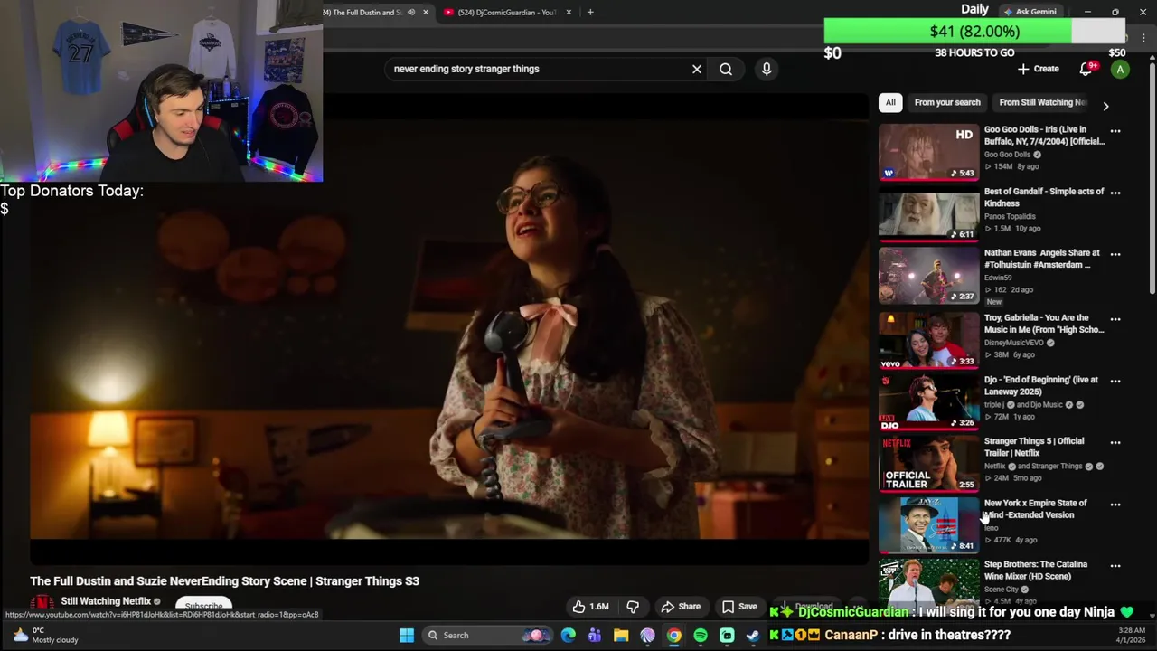The width and height of the screenshot is (1157, 651).
Task: Play the Best of Gandalf thumbnail
Action: tap(928, 213)
